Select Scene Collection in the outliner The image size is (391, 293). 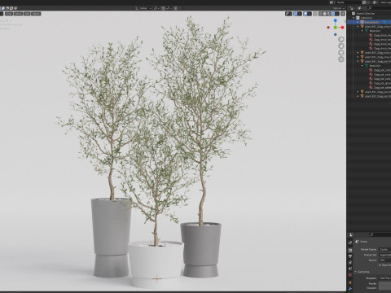(x=366, y=13)
